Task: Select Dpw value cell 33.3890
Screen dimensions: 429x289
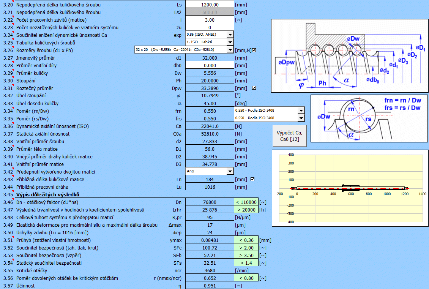Action: tap(210, 88)
